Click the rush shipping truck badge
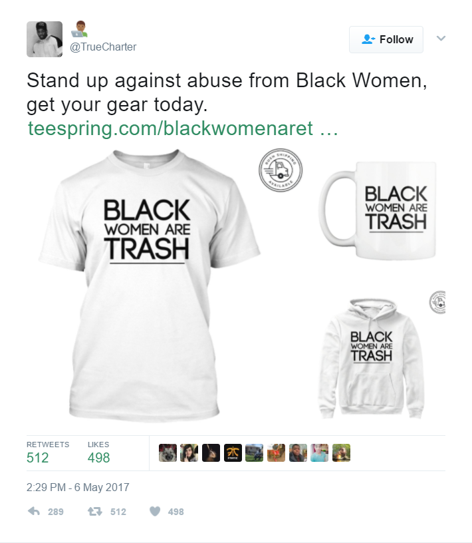Image resolution: width=472 pixels, height=543 pixels. (281, 170)
